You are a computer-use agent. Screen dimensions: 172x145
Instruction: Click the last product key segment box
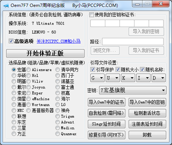click(x=156, y=23)
